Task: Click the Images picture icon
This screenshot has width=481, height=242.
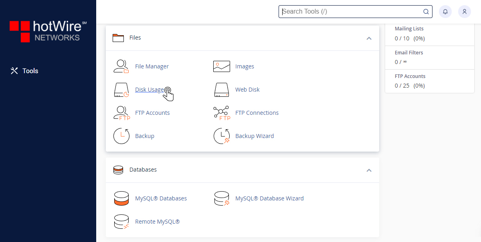Action: point(221,66)
